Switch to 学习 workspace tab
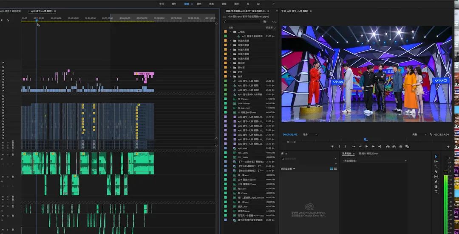The image size is (459, 234). point(161,3)
